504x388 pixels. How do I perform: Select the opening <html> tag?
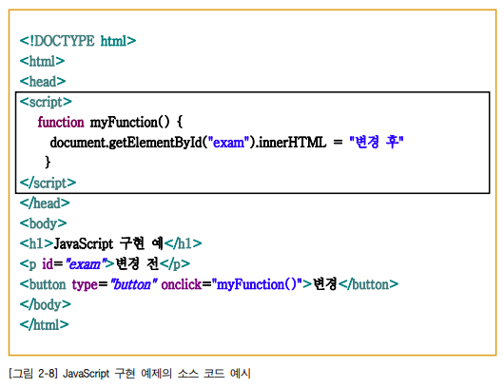pos(42,61)
